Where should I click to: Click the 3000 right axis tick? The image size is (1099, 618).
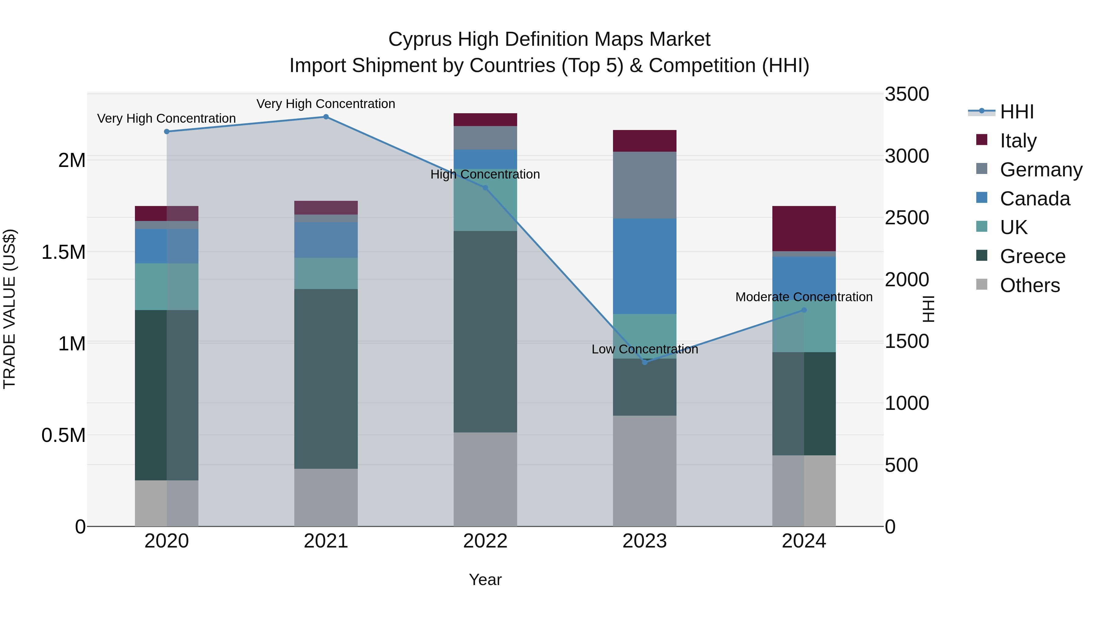tap(907, 156)
